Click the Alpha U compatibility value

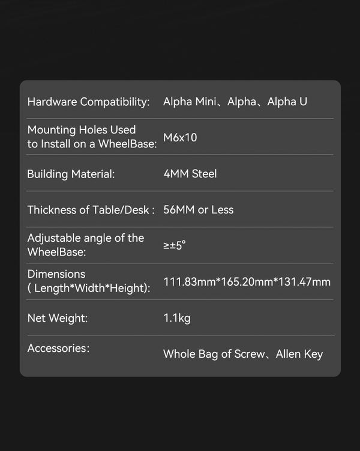coord(287,102)
